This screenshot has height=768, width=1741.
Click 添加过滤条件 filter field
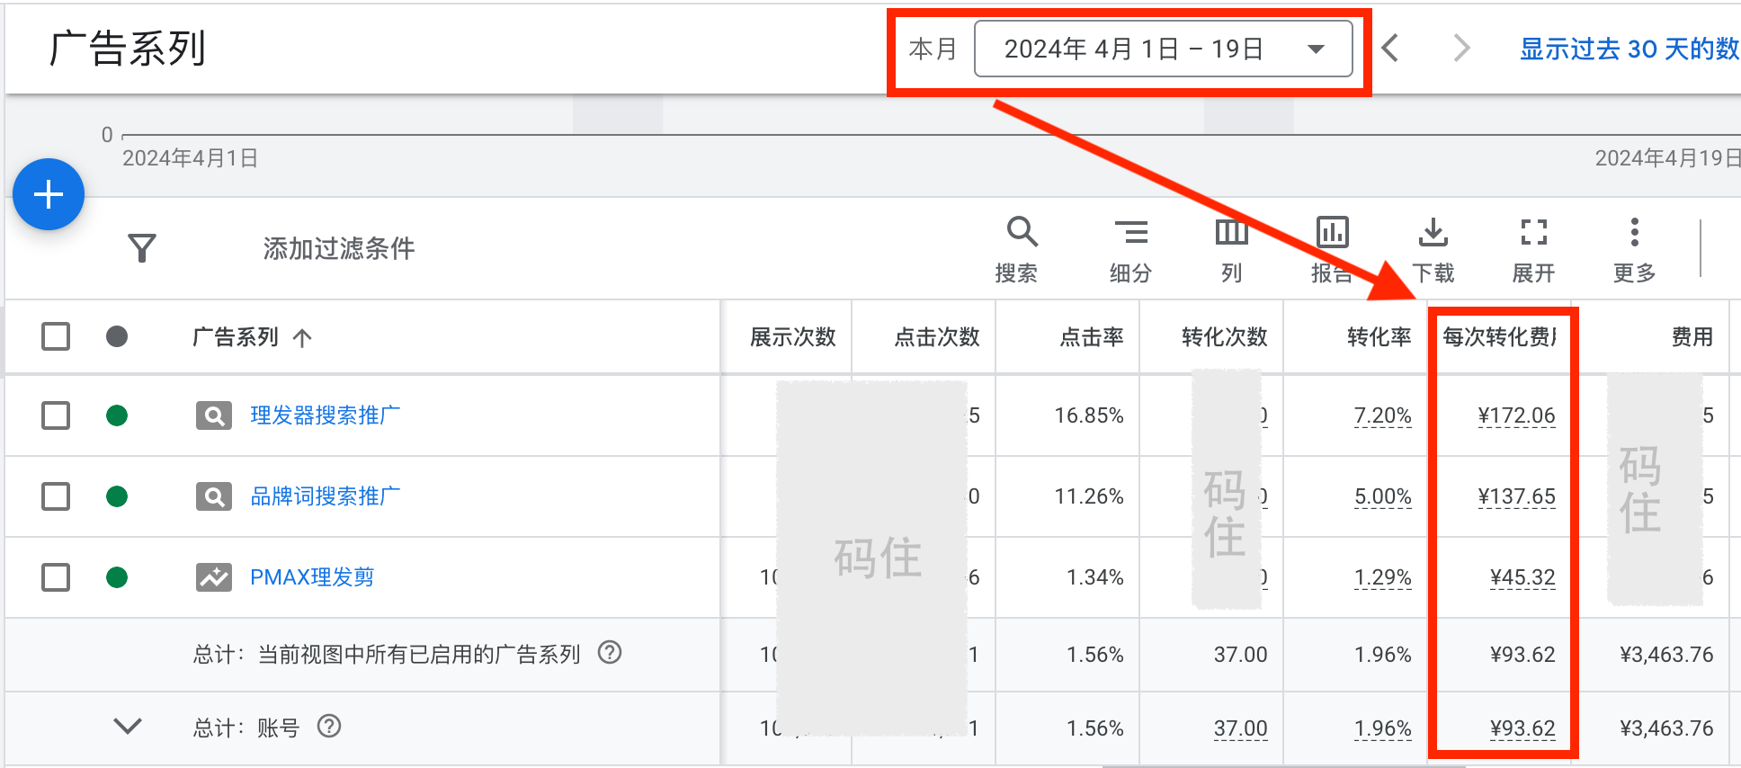click(x=339, y=248)
